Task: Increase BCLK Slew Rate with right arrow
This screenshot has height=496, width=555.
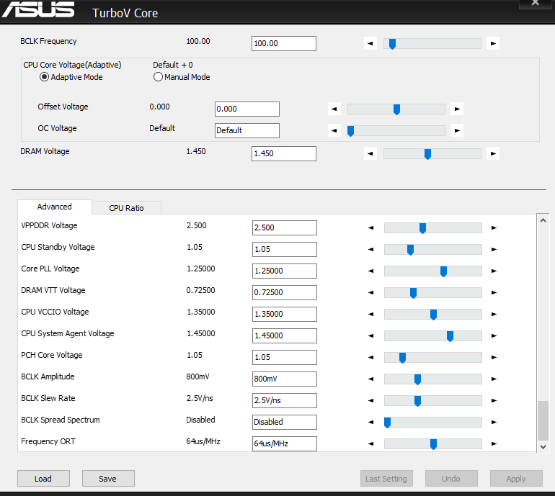Action: (494, 400)
